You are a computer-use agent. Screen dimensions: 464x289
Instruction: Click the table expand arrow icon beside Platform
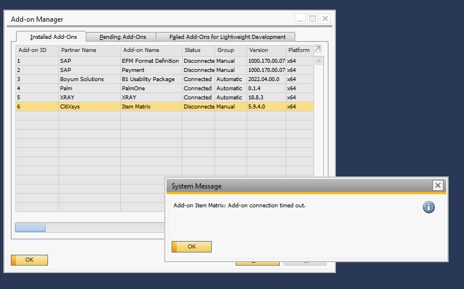coord(318,49)
